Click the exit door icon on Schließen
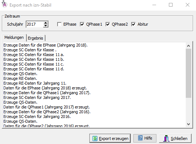The width and height of the screenshot is (196, 144). pyautogui.click(x=166, y=139)
